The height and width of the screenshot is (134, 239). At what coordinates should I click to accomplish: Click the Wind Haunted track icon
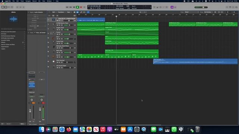coord(53,61)
